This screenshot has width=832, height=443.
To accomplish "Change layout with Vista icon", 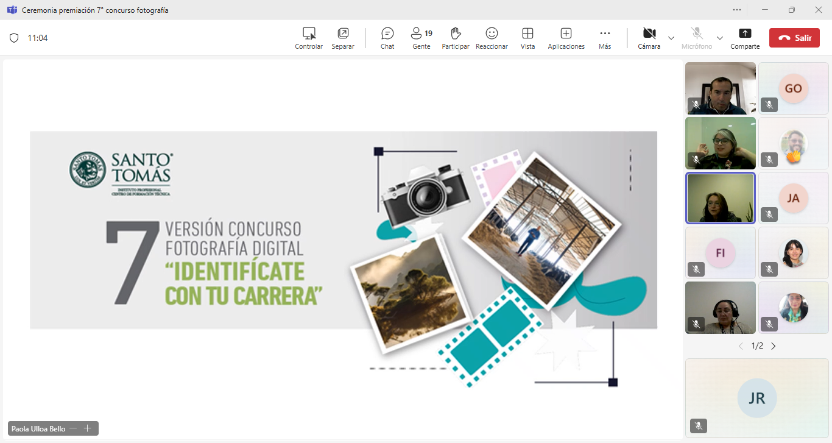I will coord(527,38).
